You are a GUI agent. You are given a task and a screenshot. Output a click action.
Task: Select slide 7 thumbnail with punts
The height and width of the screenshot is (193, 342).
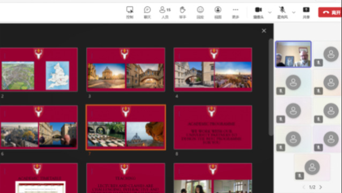coord(126,127)
